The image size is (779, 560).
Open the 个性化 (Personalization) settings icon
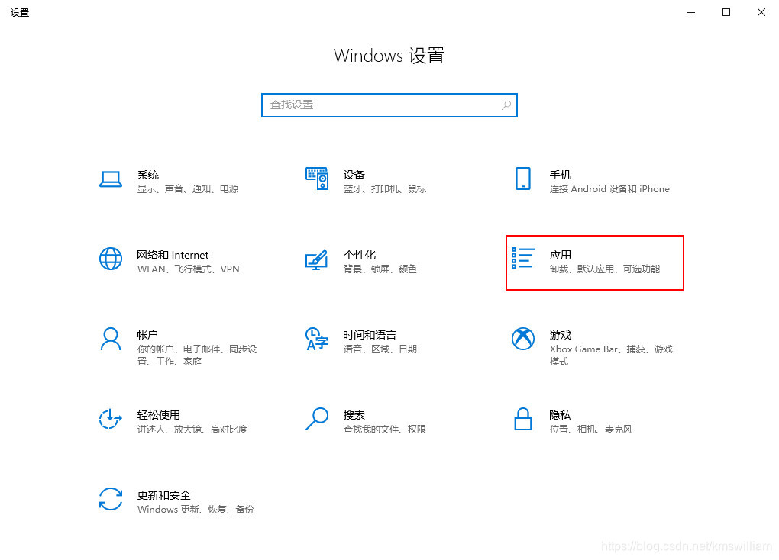click(x=317, y=260)
